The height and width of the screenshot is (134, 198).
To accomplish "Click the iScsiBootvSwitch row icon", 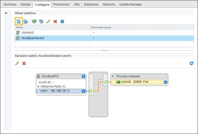I will click(18, 38).
